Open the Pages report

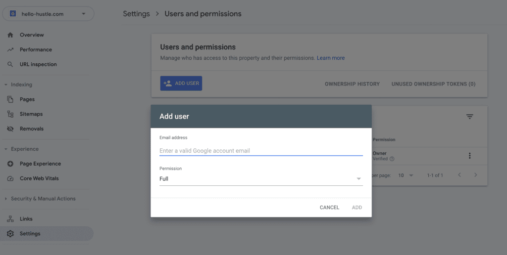[27, 99]
